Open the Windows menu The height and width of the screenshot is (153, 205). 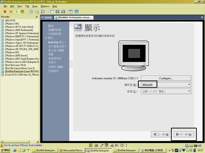pyautogui.click(x=45, y=6)
